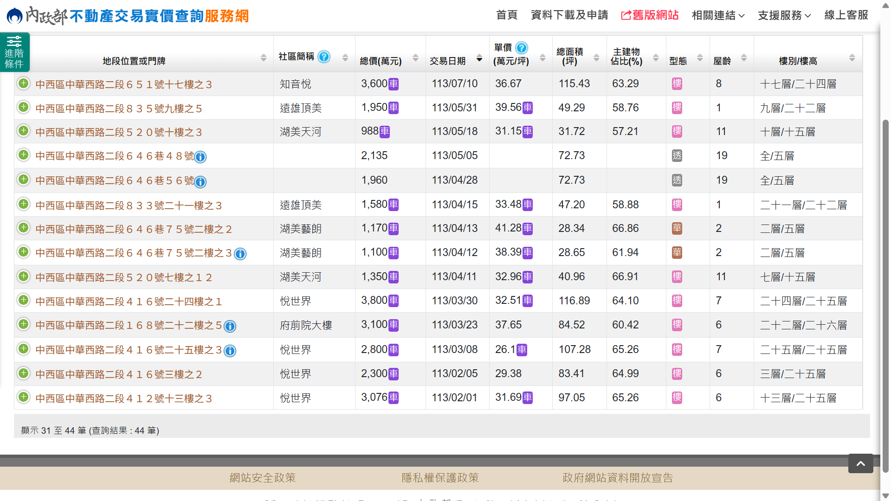Click info icon on 646巷48號 row
The height and width of the screenshot is (501, 891).
[x=200, y=157]
